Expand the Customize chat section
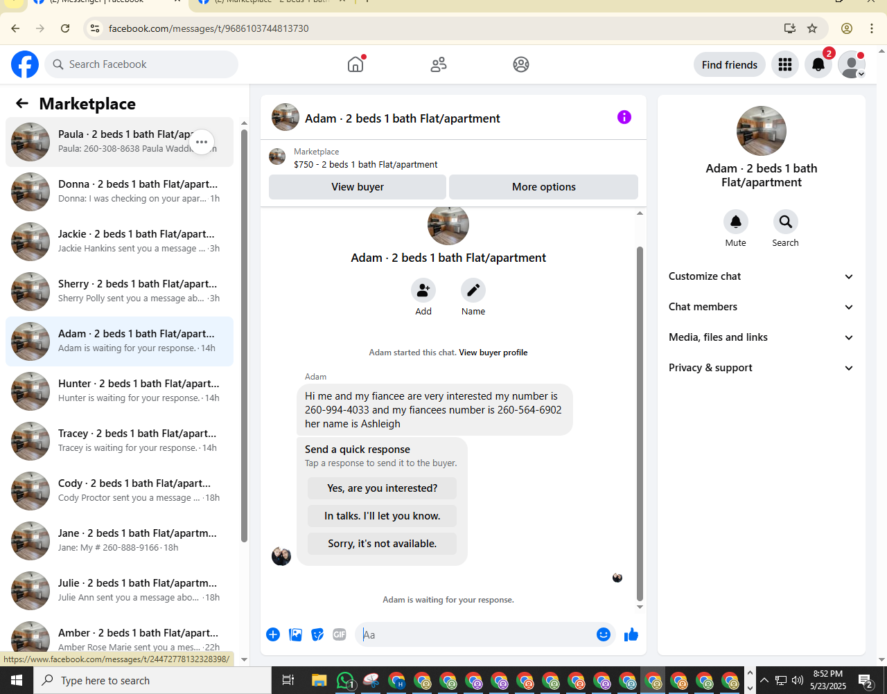 pos(761,276)
